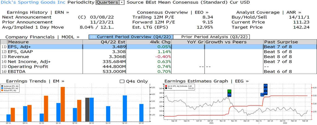Click the red Q4 22 EPS legend swatch
Image resolution: width=317 pixels, height=125 pixels.
coord(166,86)
